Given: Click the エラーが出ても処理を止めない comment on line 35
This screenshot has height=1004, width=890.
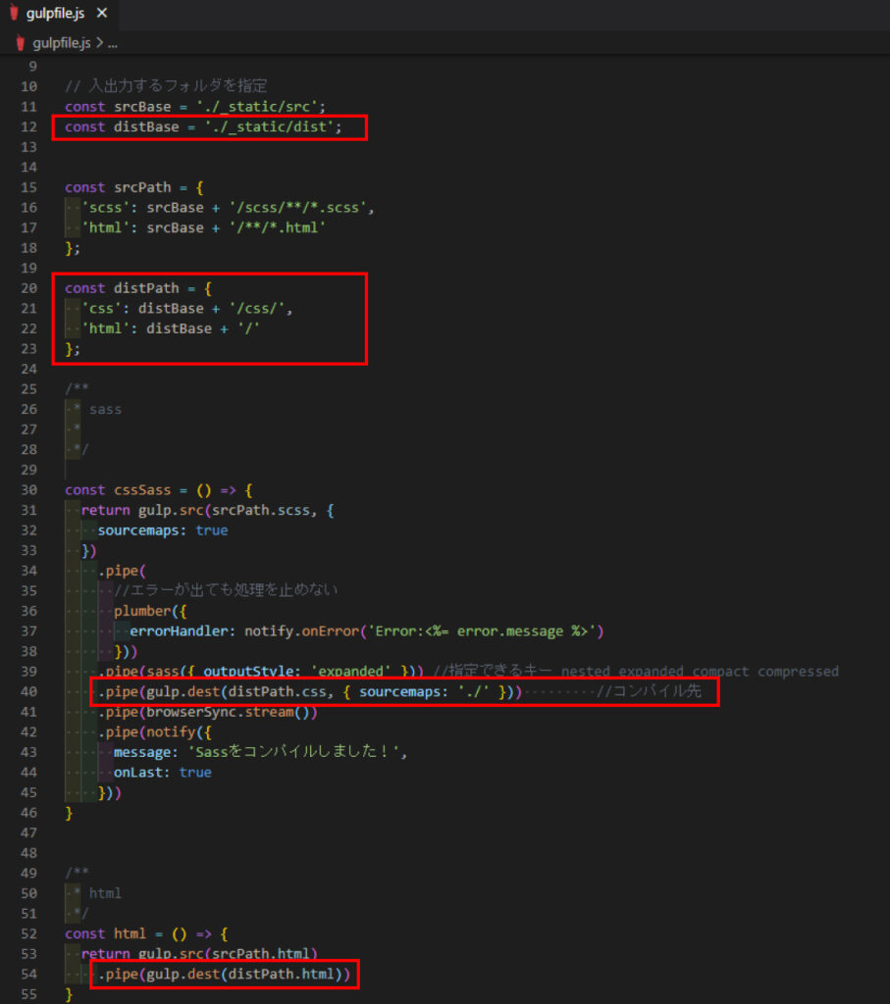Looking at the screenshot, I should [x=226, y=589].
